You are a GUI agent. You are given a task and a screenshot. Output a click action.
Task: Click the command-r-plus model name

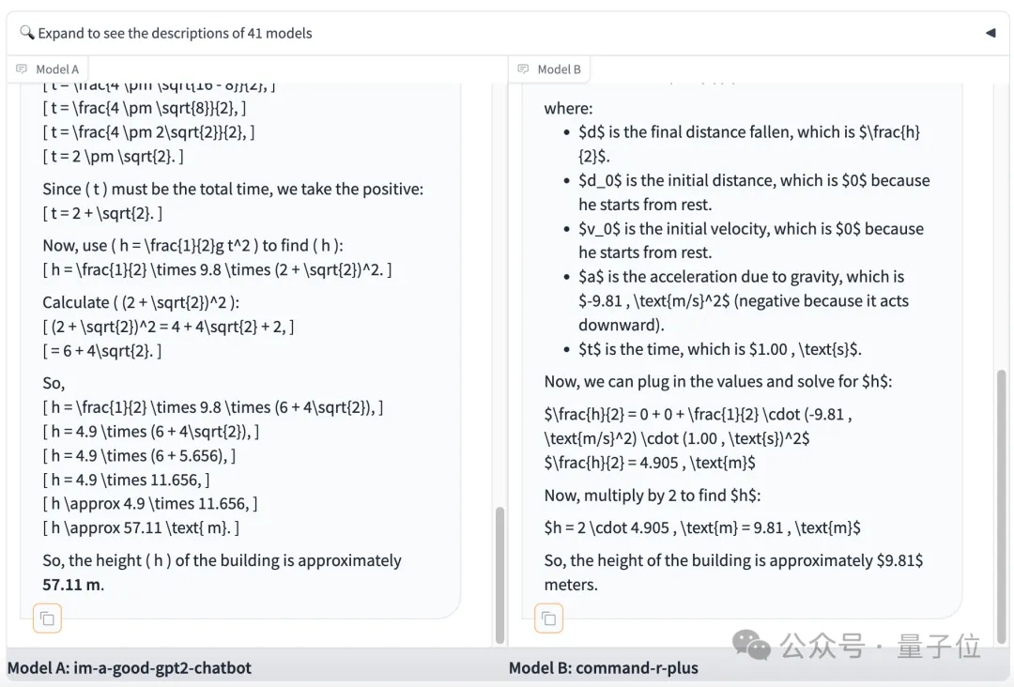tap(637, 667)
